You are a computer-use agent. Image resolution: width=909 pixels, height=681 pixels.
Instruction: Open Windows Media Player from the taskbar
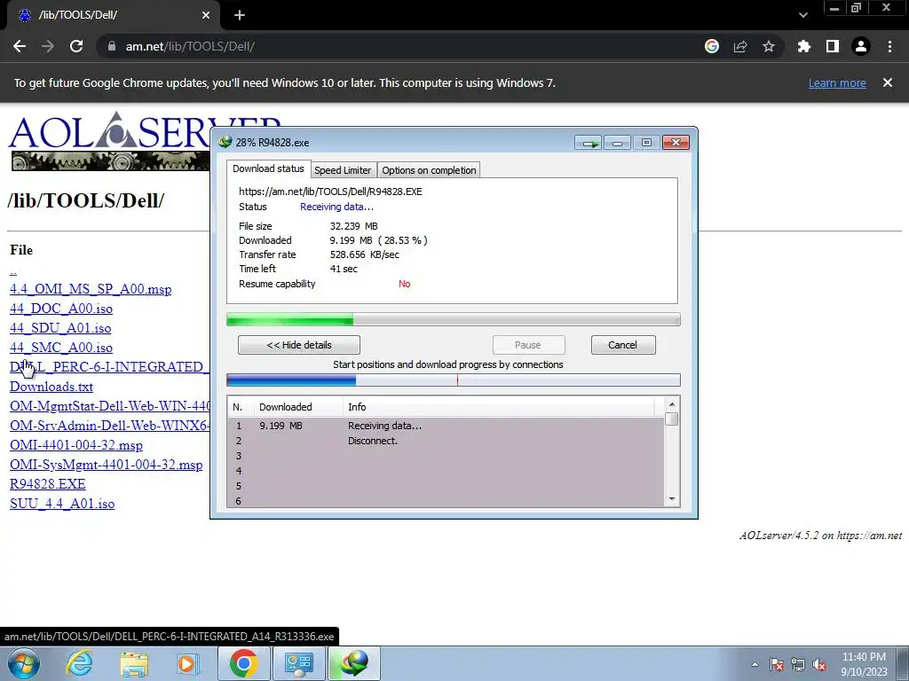[187, 663]
